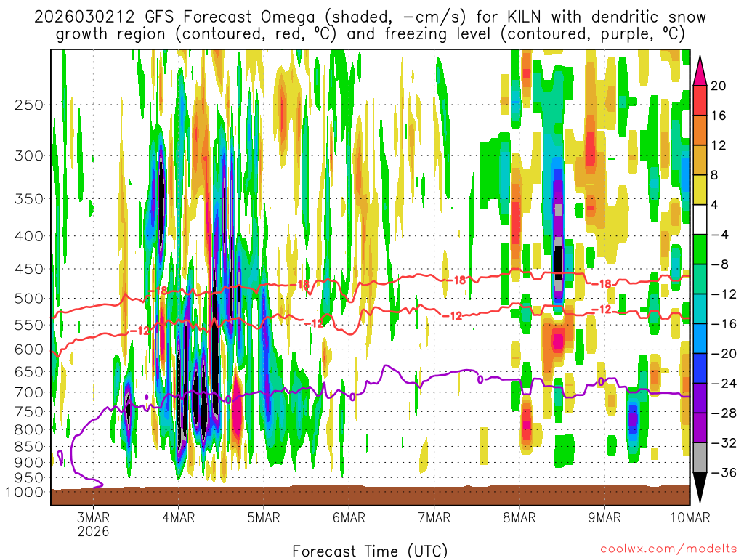Click the 10MAR date label
744x558 pixels.
(x=690, y=517)
